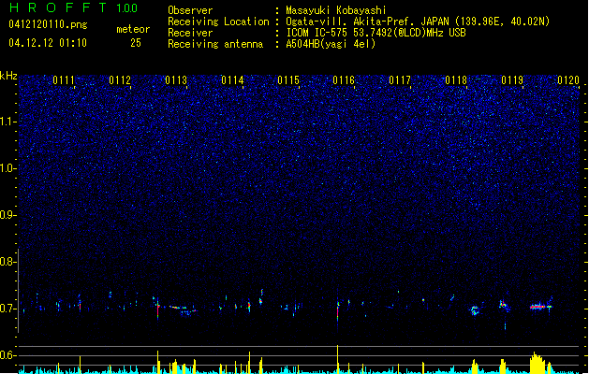589x374 pixels.
Task: Click the 0.7 frequency axis label
Action: [x=7, y=309]
